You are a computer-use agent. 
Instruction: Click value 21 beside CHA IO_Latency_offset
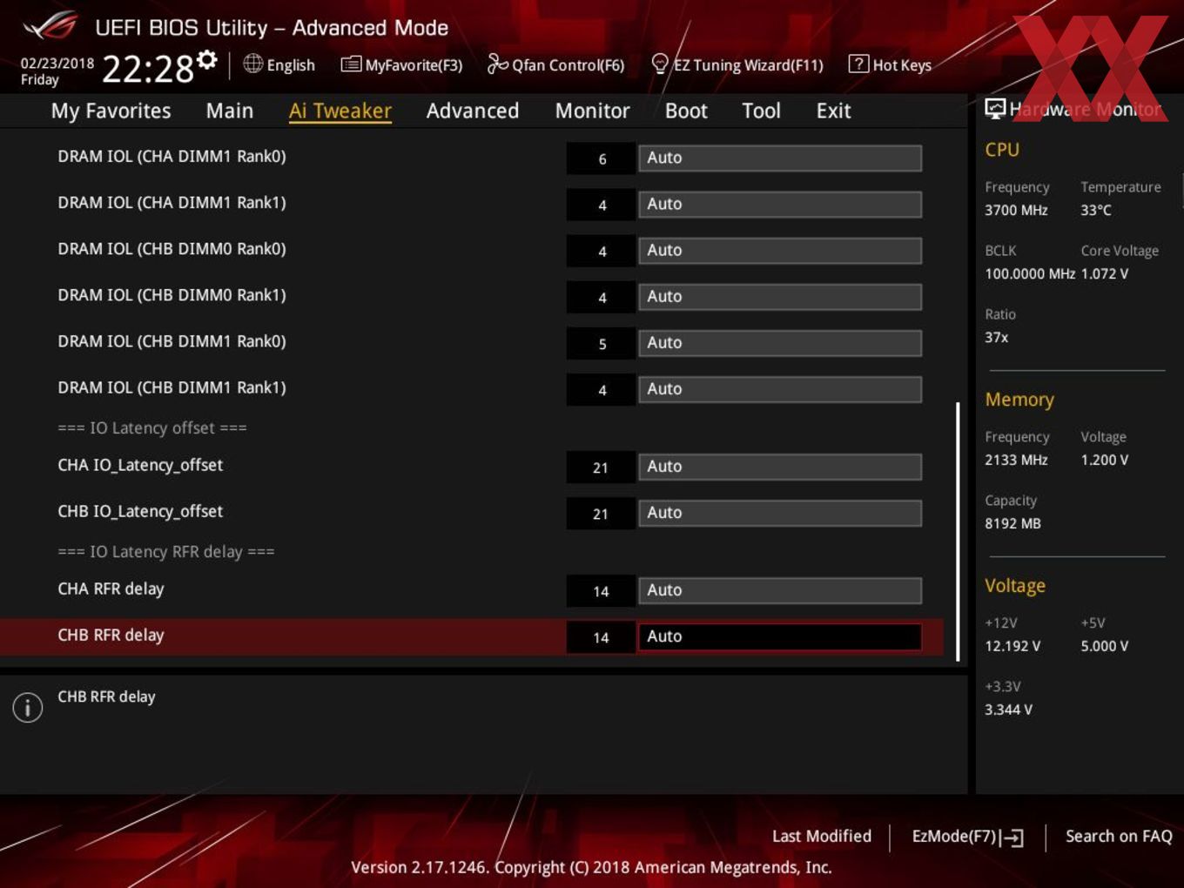(601, 468)
